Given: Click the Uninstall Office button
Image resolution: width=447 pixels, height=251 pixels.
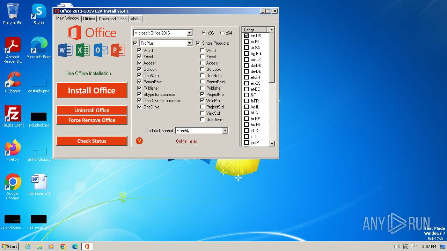Looking at the screenshot, I should (92, 110).
